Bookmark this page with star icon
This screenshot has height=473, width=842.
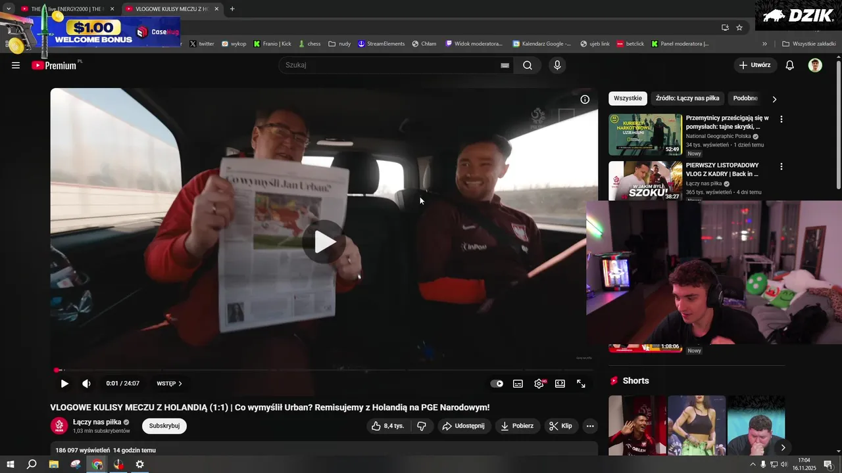coord(739,28)
